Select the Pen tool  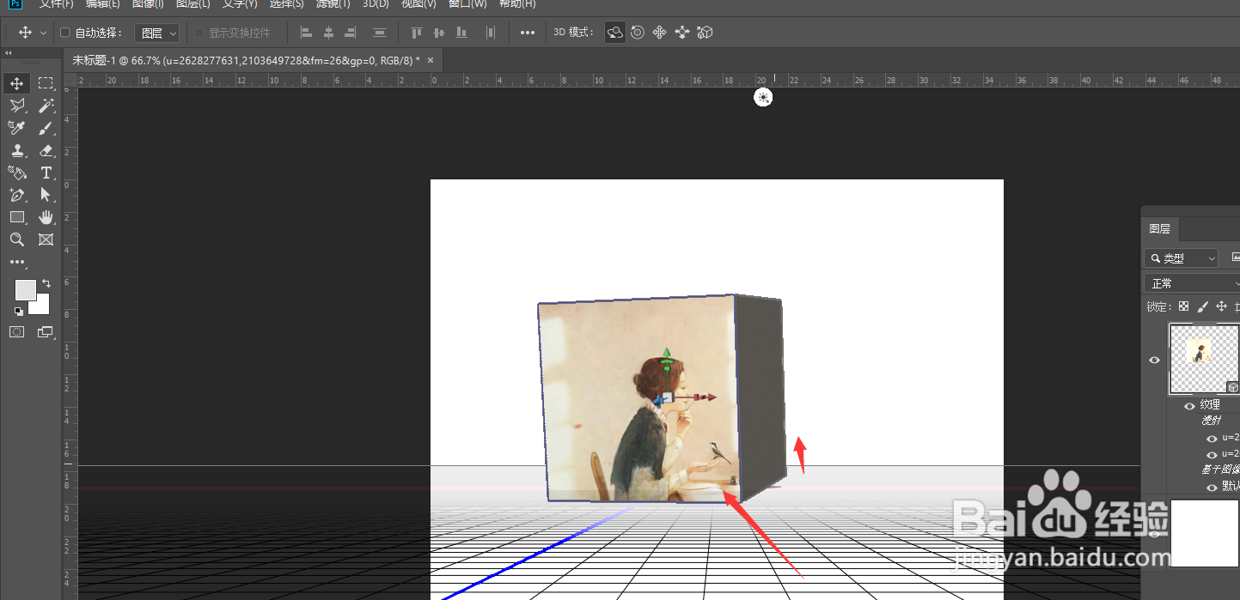(x=17, y=195)
